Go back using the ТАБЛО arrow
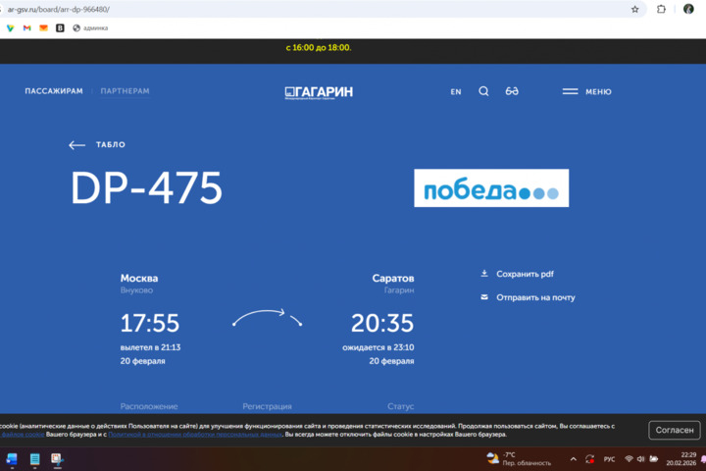 (97, 145)
